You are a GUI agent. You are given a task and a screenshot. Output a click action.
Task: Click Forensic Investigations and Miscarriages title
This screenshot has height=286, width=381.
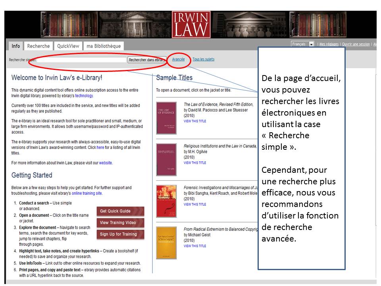(x=221, y=187)
